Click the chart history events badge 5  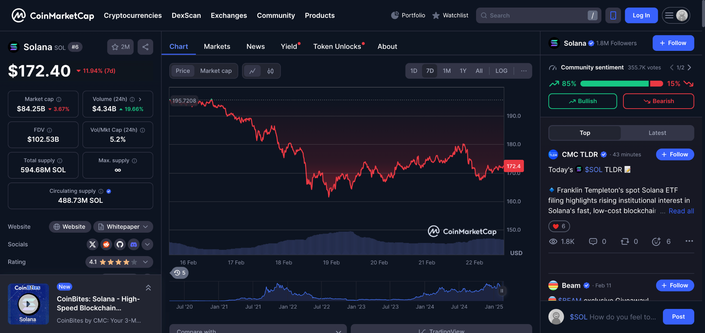pos(180,273)
